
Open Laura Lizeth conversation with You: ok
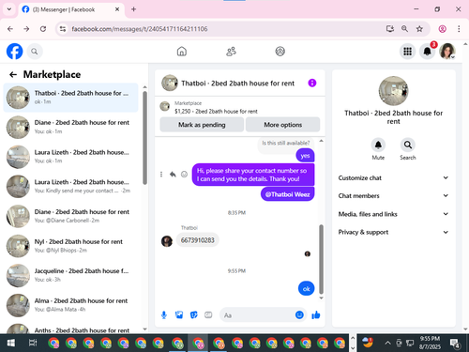[x=70, y=157]
